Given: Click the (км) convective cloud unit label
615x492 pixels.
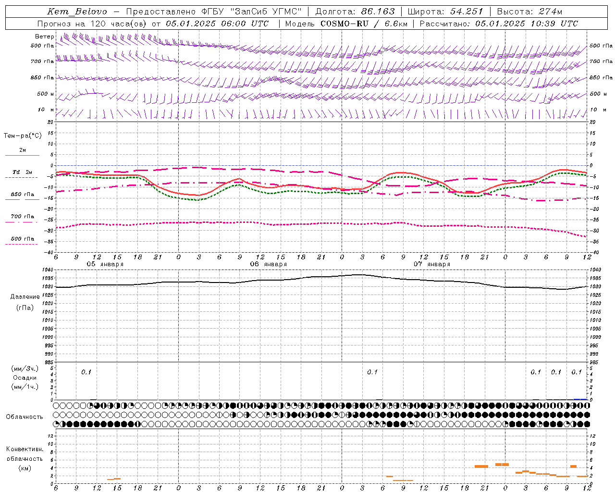Looking at the screenshot, I should click(25, 468).
